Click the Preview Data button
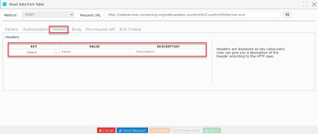Image resolution: width=318 pixels, height=134 pixels. [x=187, y=130]
